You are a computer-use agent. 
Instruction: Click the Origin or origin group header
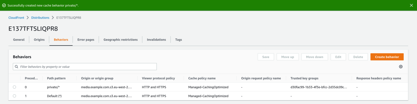97,78
